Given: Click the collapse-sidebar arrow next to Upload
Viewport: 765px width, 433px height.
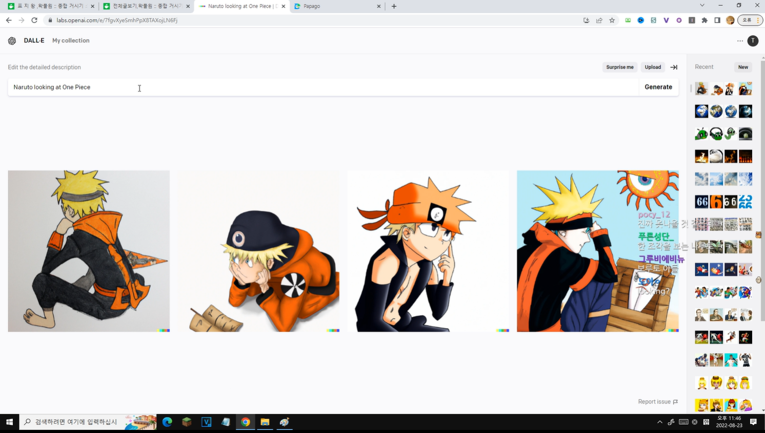Looking at the screenshot, I should click(674, 67).
